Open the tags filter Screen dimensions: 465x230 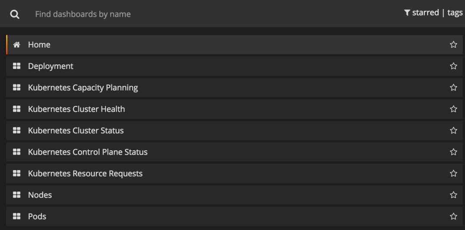pos(455,13)
